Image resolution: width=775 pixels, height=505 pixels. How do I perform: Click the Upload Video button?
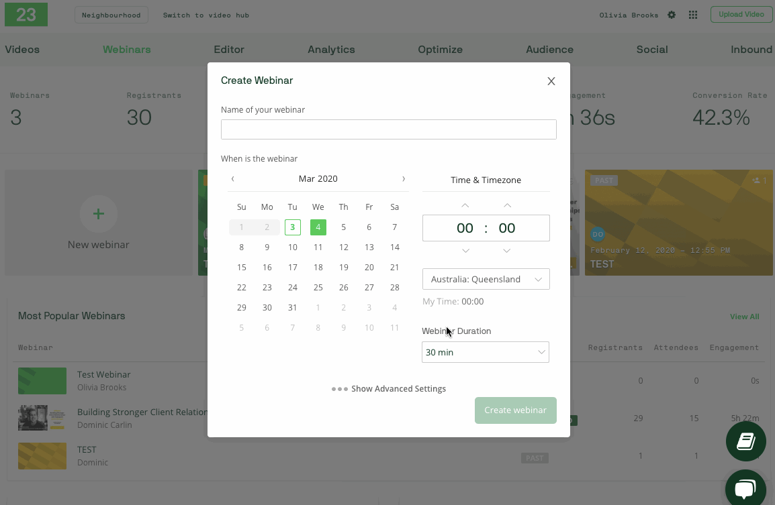[741, 15]
